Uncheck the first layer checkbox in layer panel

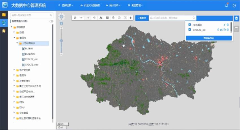pos(190,24)
